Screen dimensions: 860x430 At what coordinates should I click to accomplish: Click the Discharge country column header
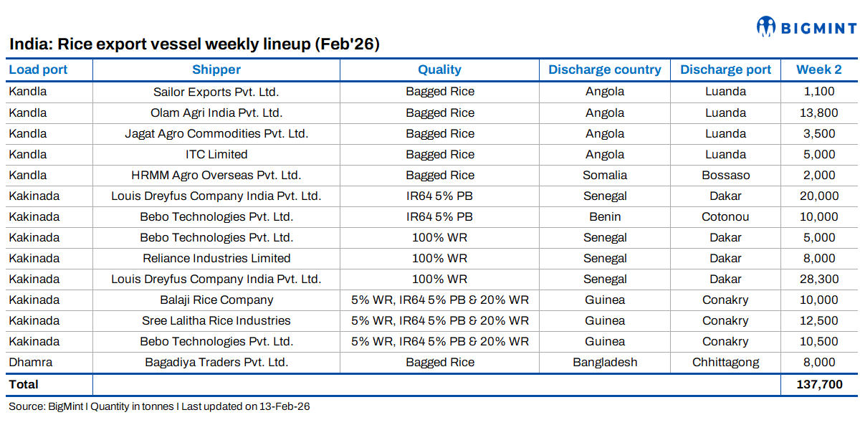605,70
